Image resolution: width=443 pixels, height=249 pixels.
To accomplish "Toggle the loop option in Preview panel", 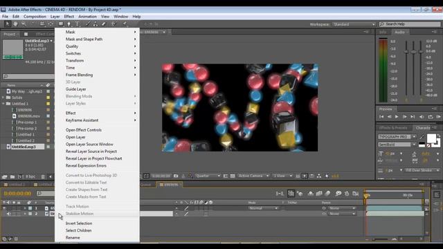I will coord(431,117).
